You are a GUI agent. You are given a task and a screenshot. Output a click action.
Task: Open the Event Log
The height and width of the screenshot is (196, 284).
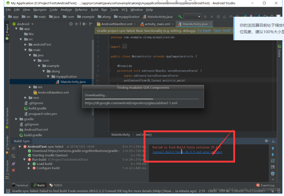tap(265, 185)
